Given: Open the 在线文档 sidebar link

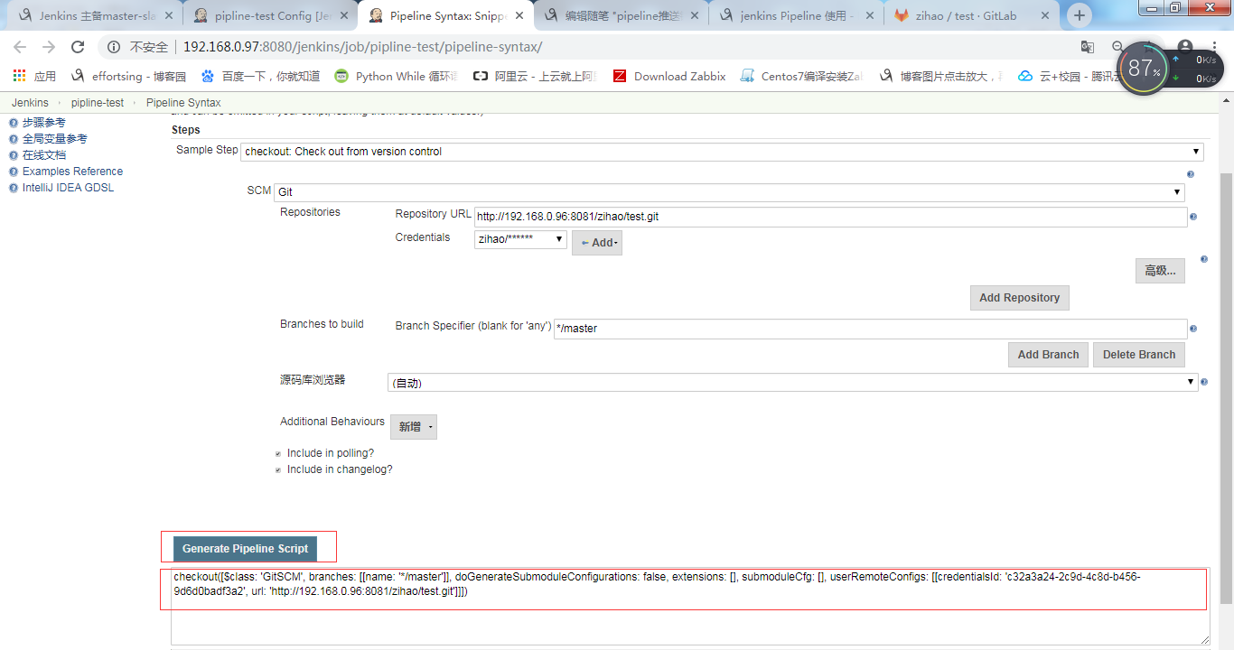Looking at the screenshot, I should point(43,155).
